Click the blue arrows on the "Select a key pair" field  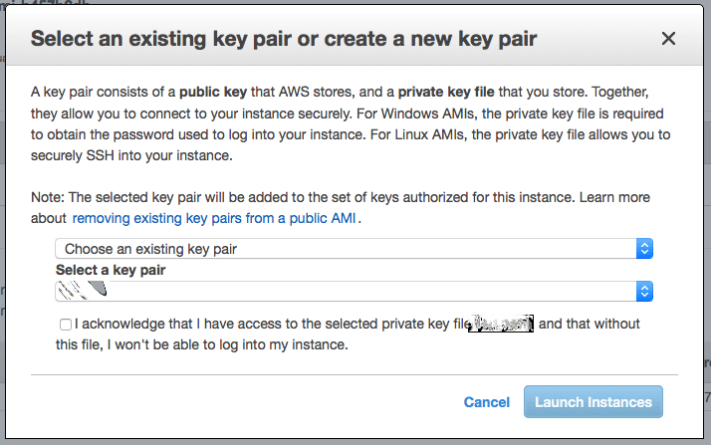644,291
